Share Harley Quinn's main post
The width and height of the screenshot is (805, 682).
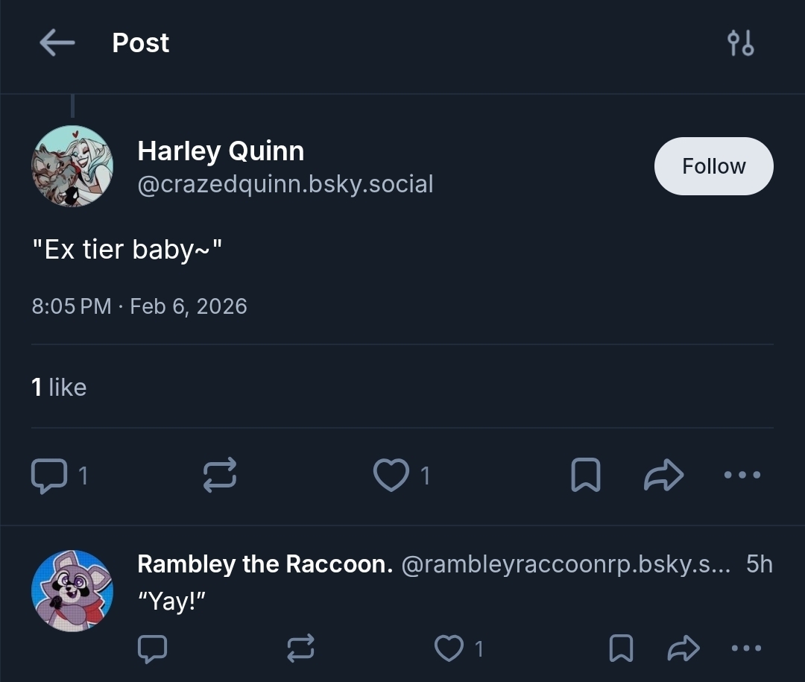(663, 475)
